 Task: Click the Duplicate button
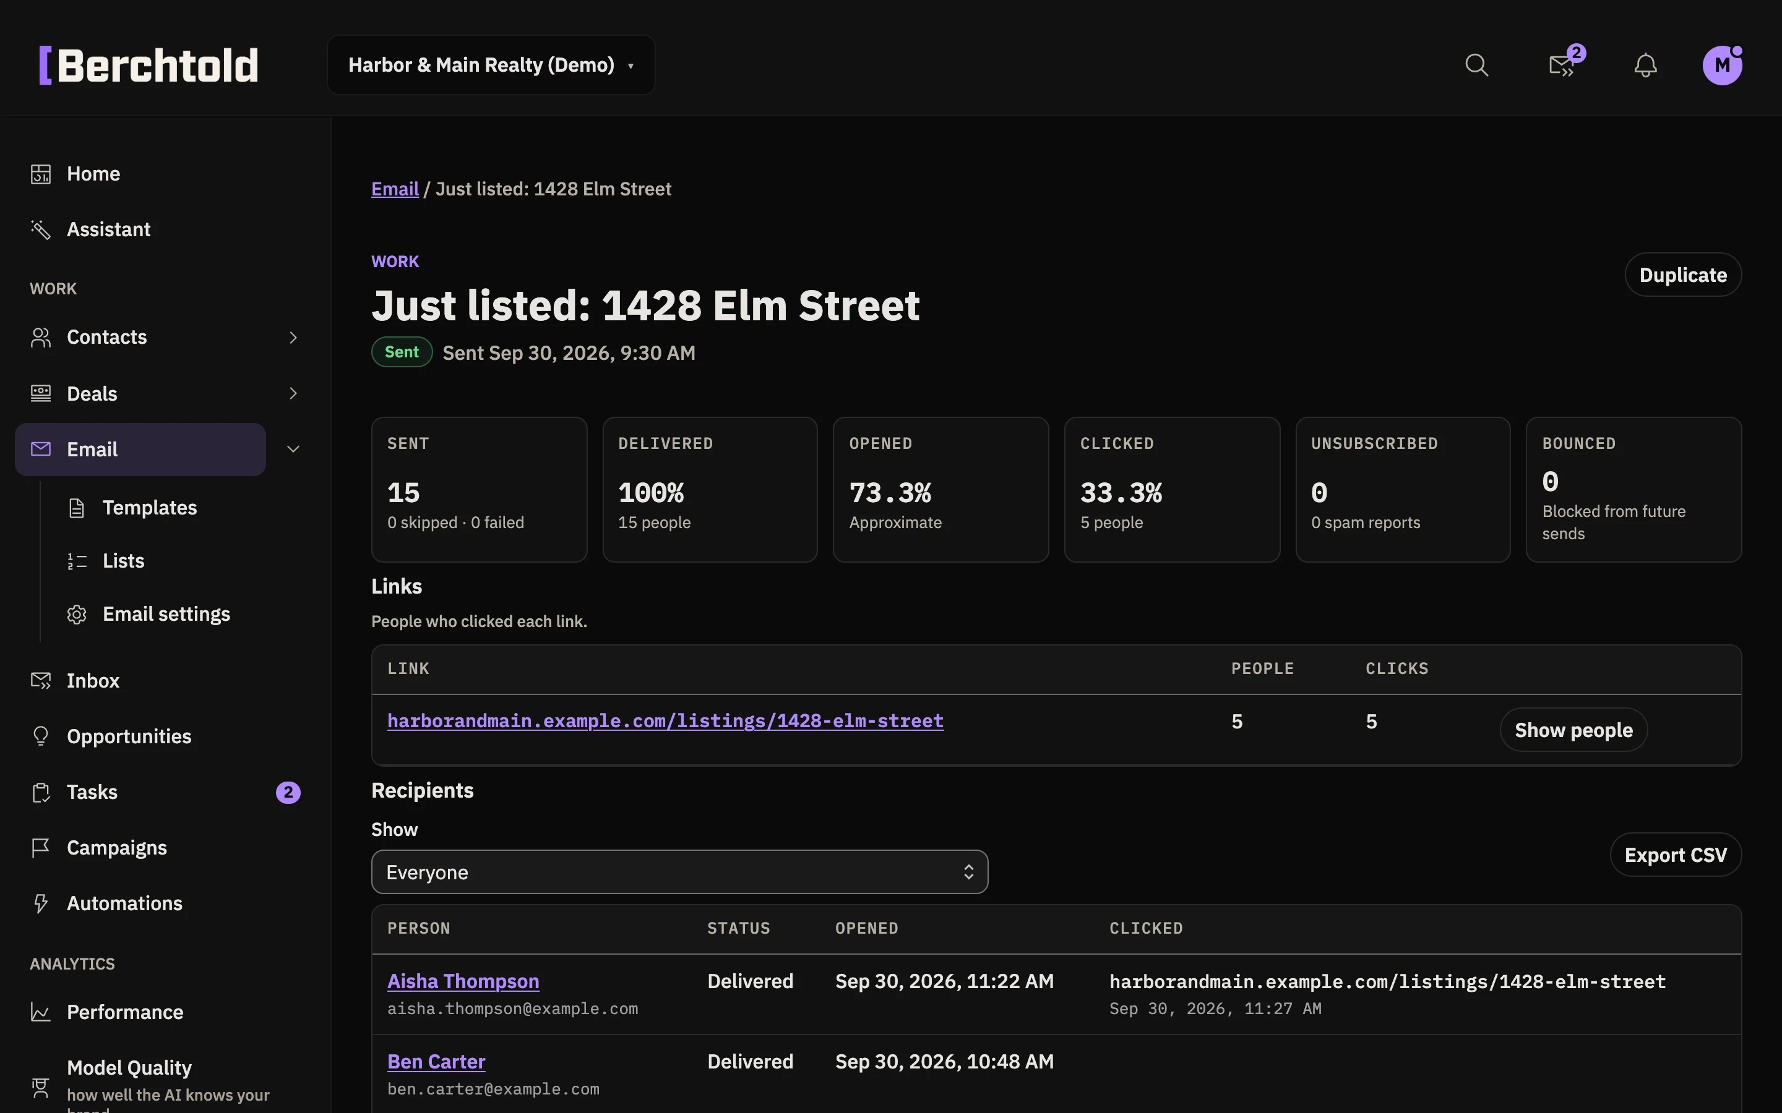[1682, 275]
